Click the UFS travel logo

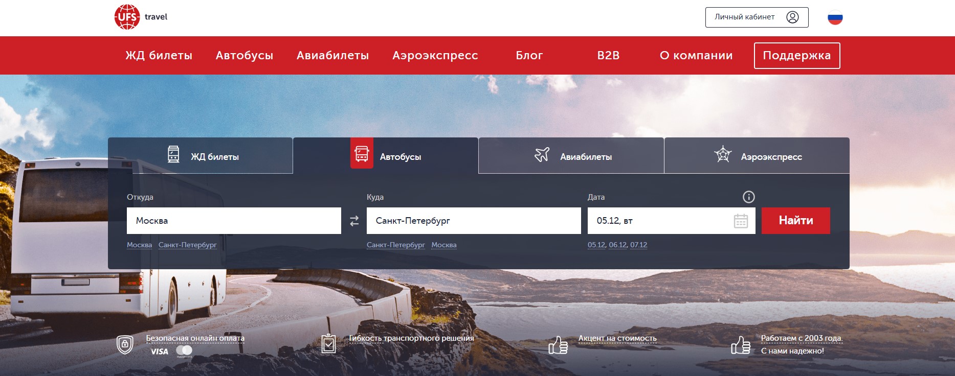pos(141,17)
